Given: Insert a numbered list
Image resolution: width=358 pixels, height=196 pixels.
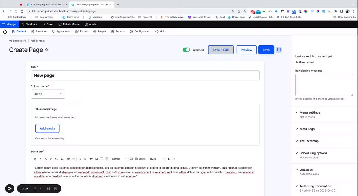Looking at the screenshot, I should (85, 159).
